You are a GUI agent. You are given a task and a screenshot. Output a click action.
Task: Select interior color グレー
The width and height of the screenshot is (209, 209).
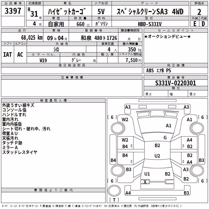(x=76, y=60)
